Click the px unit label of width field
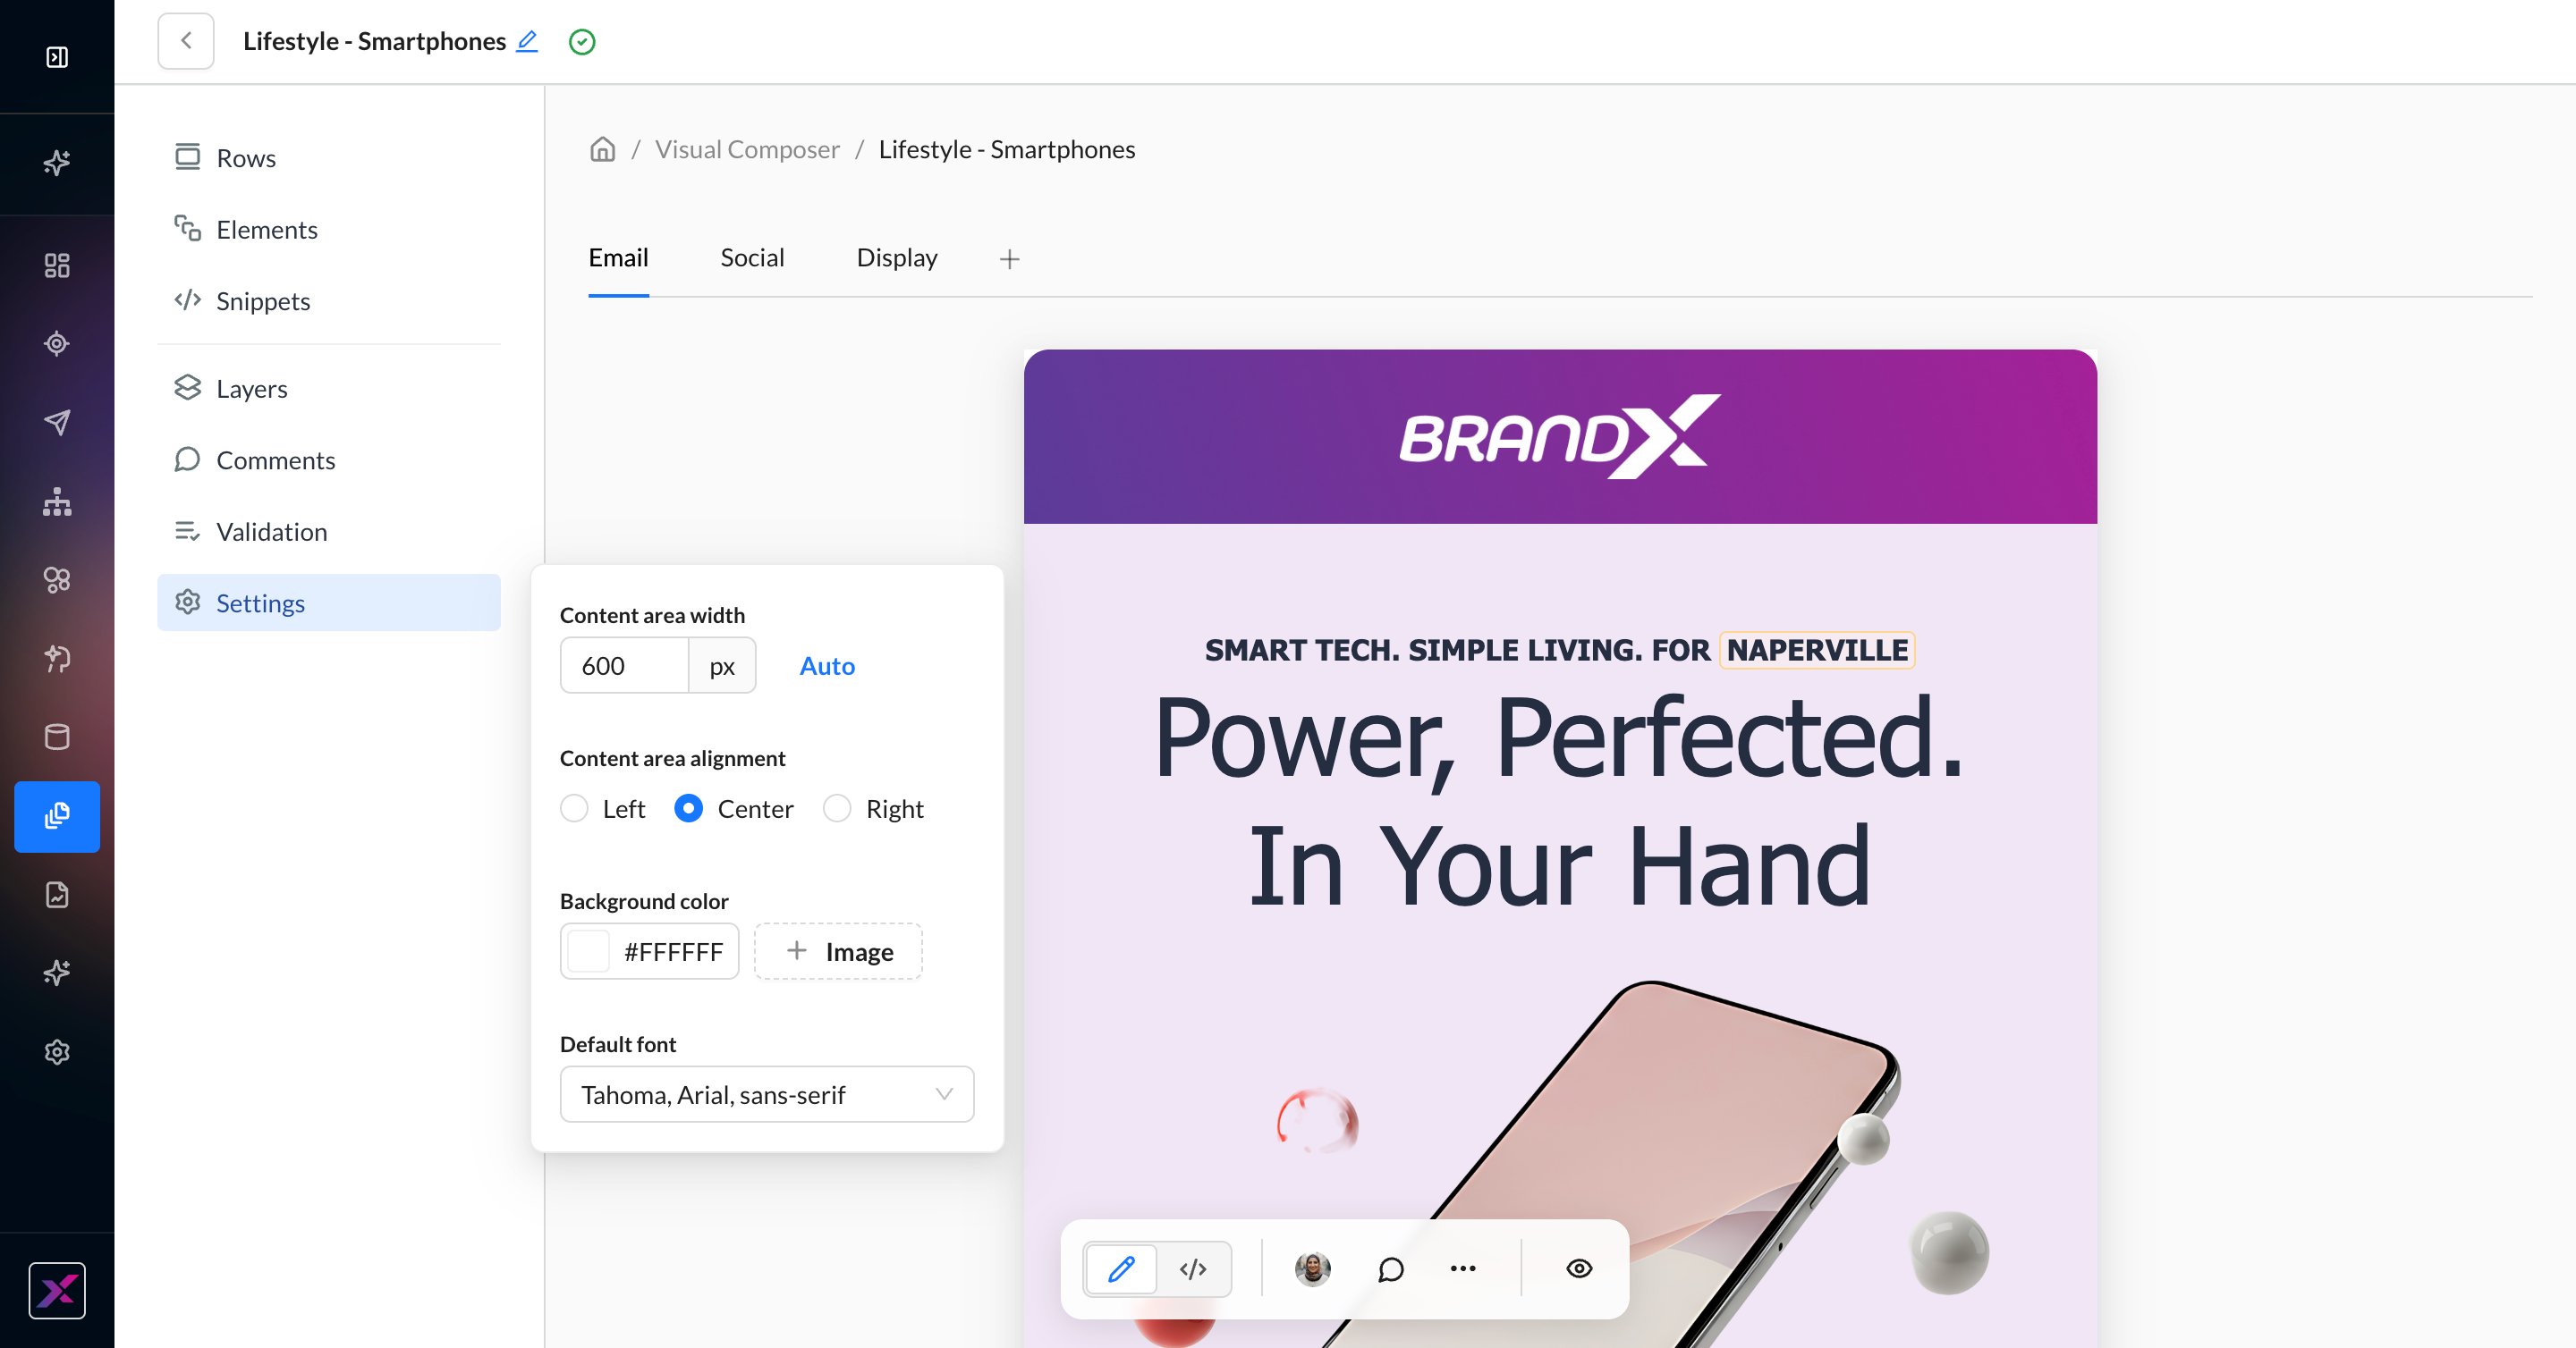 coord(722,665)
